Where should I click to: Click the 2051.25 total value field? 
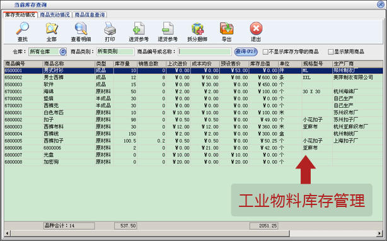[x=264, y=226]
